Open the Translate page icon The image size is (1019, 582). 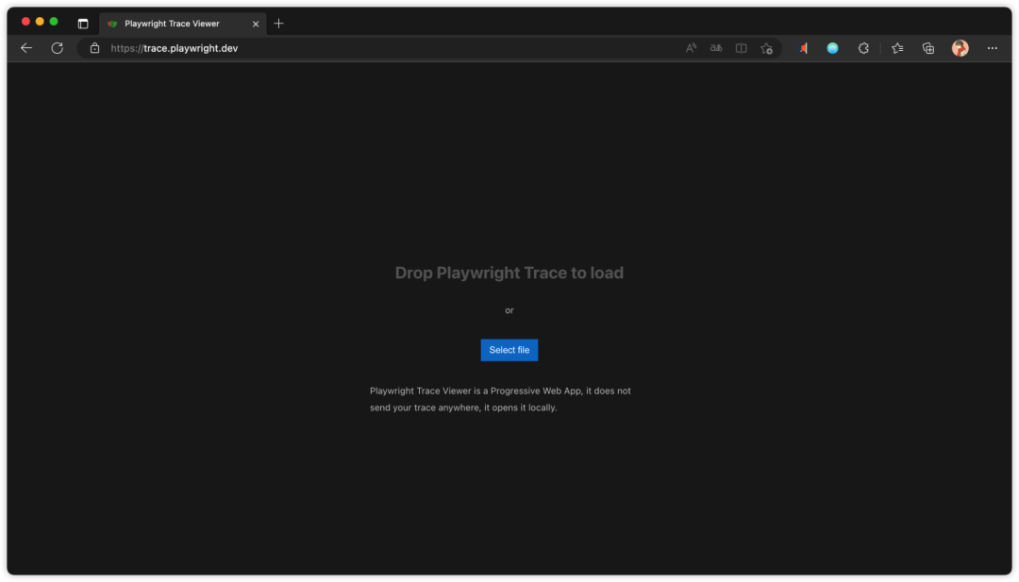coord(715,48)
